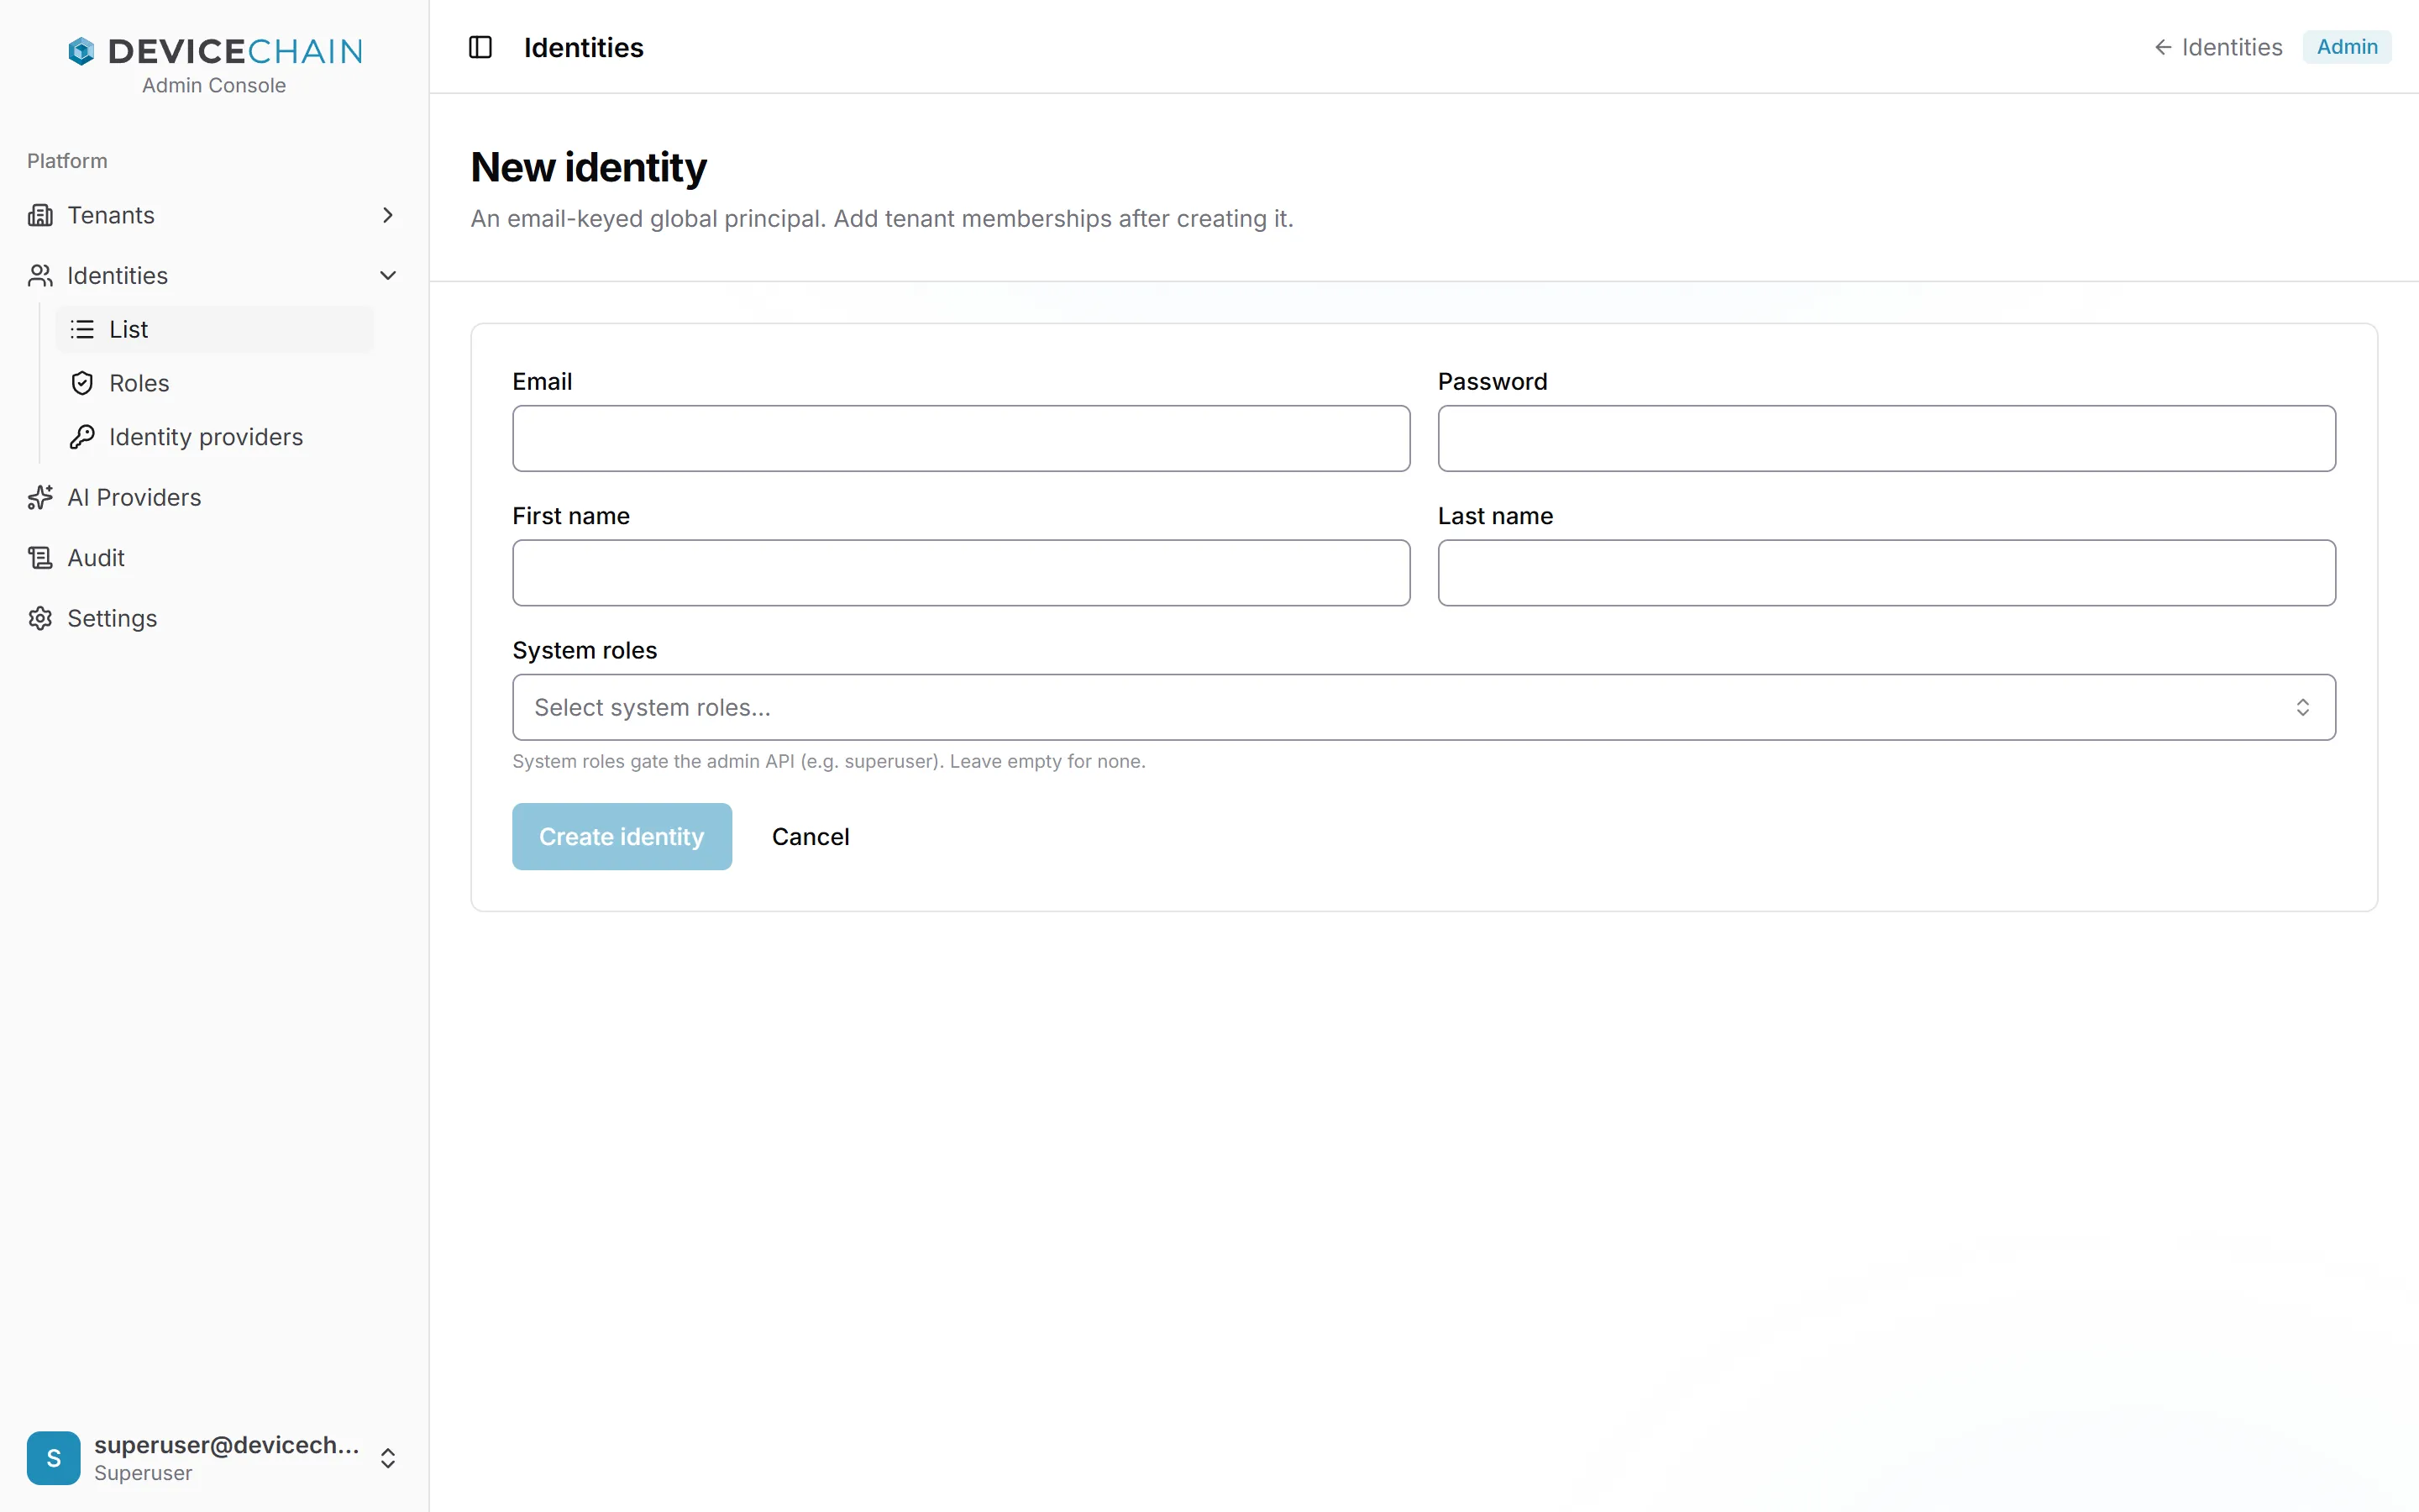The width and height of the screenshot is (2419, 1512).
Task: Open the System roles dropdown
Action: coord(1424,707)
